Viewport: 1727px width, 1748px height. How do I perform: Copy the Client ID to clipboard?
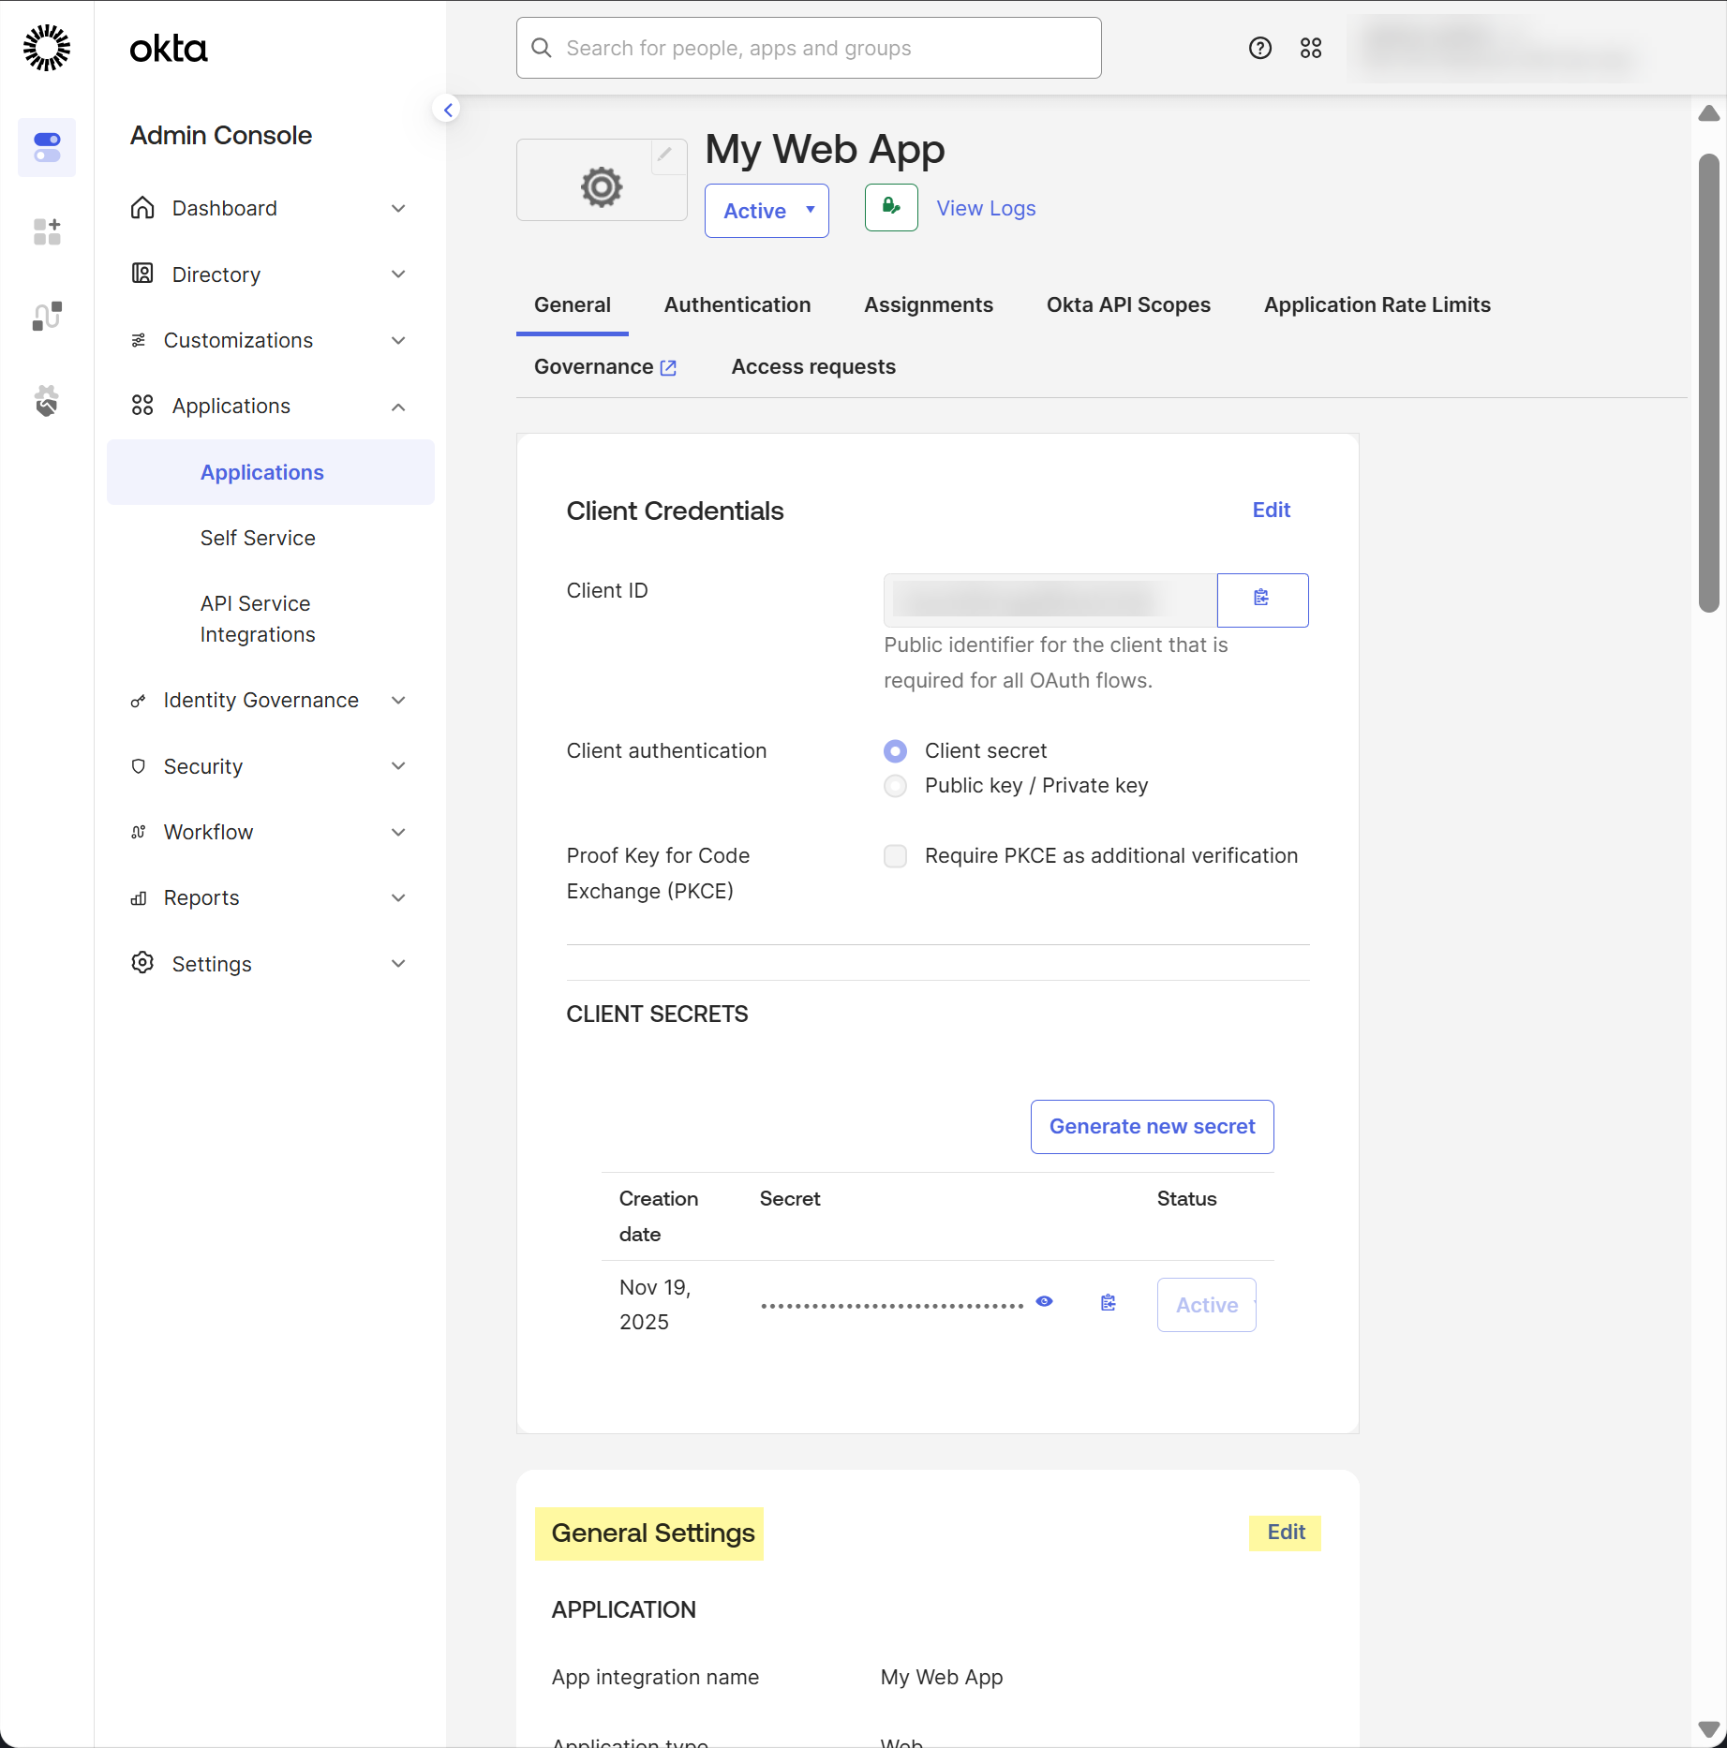(1262, 600)
